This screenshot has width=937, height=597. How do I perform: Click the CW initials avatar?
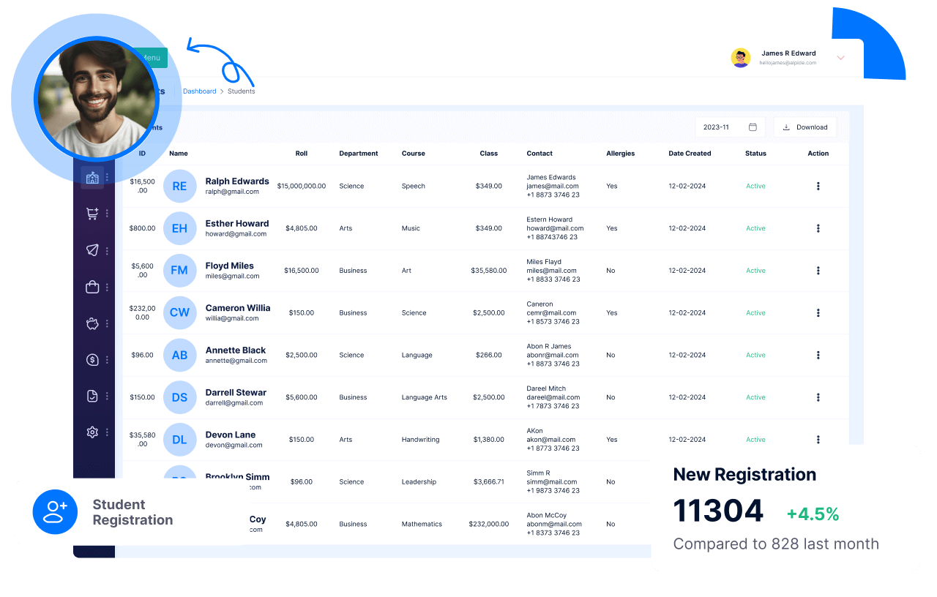(x=179, y=312)
